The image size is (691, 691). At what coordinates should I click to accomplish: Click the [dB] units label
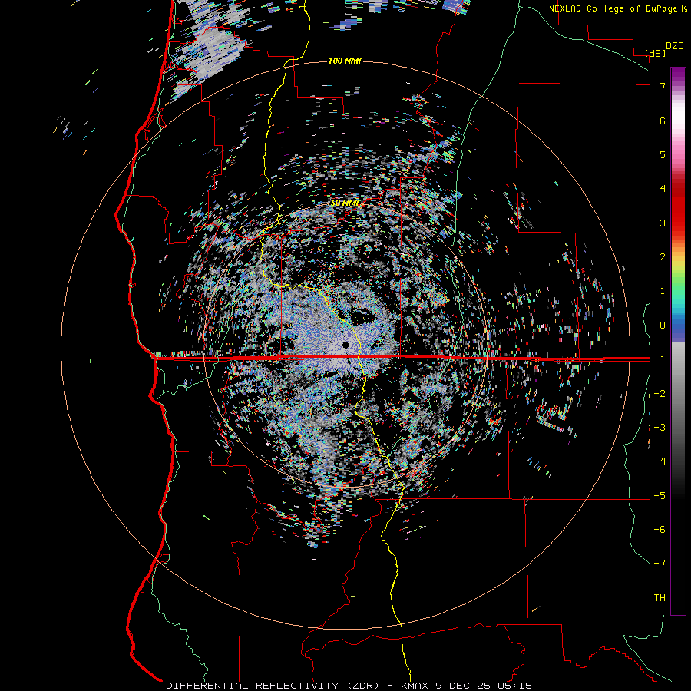click(x=655, y=53)
